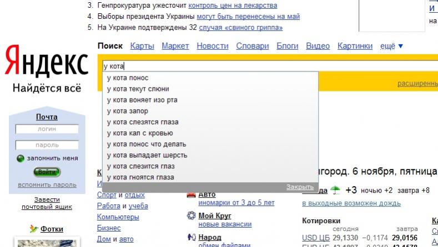
Task: Close the suggestions list with Закрыть
Action: (x=300, y=187)
